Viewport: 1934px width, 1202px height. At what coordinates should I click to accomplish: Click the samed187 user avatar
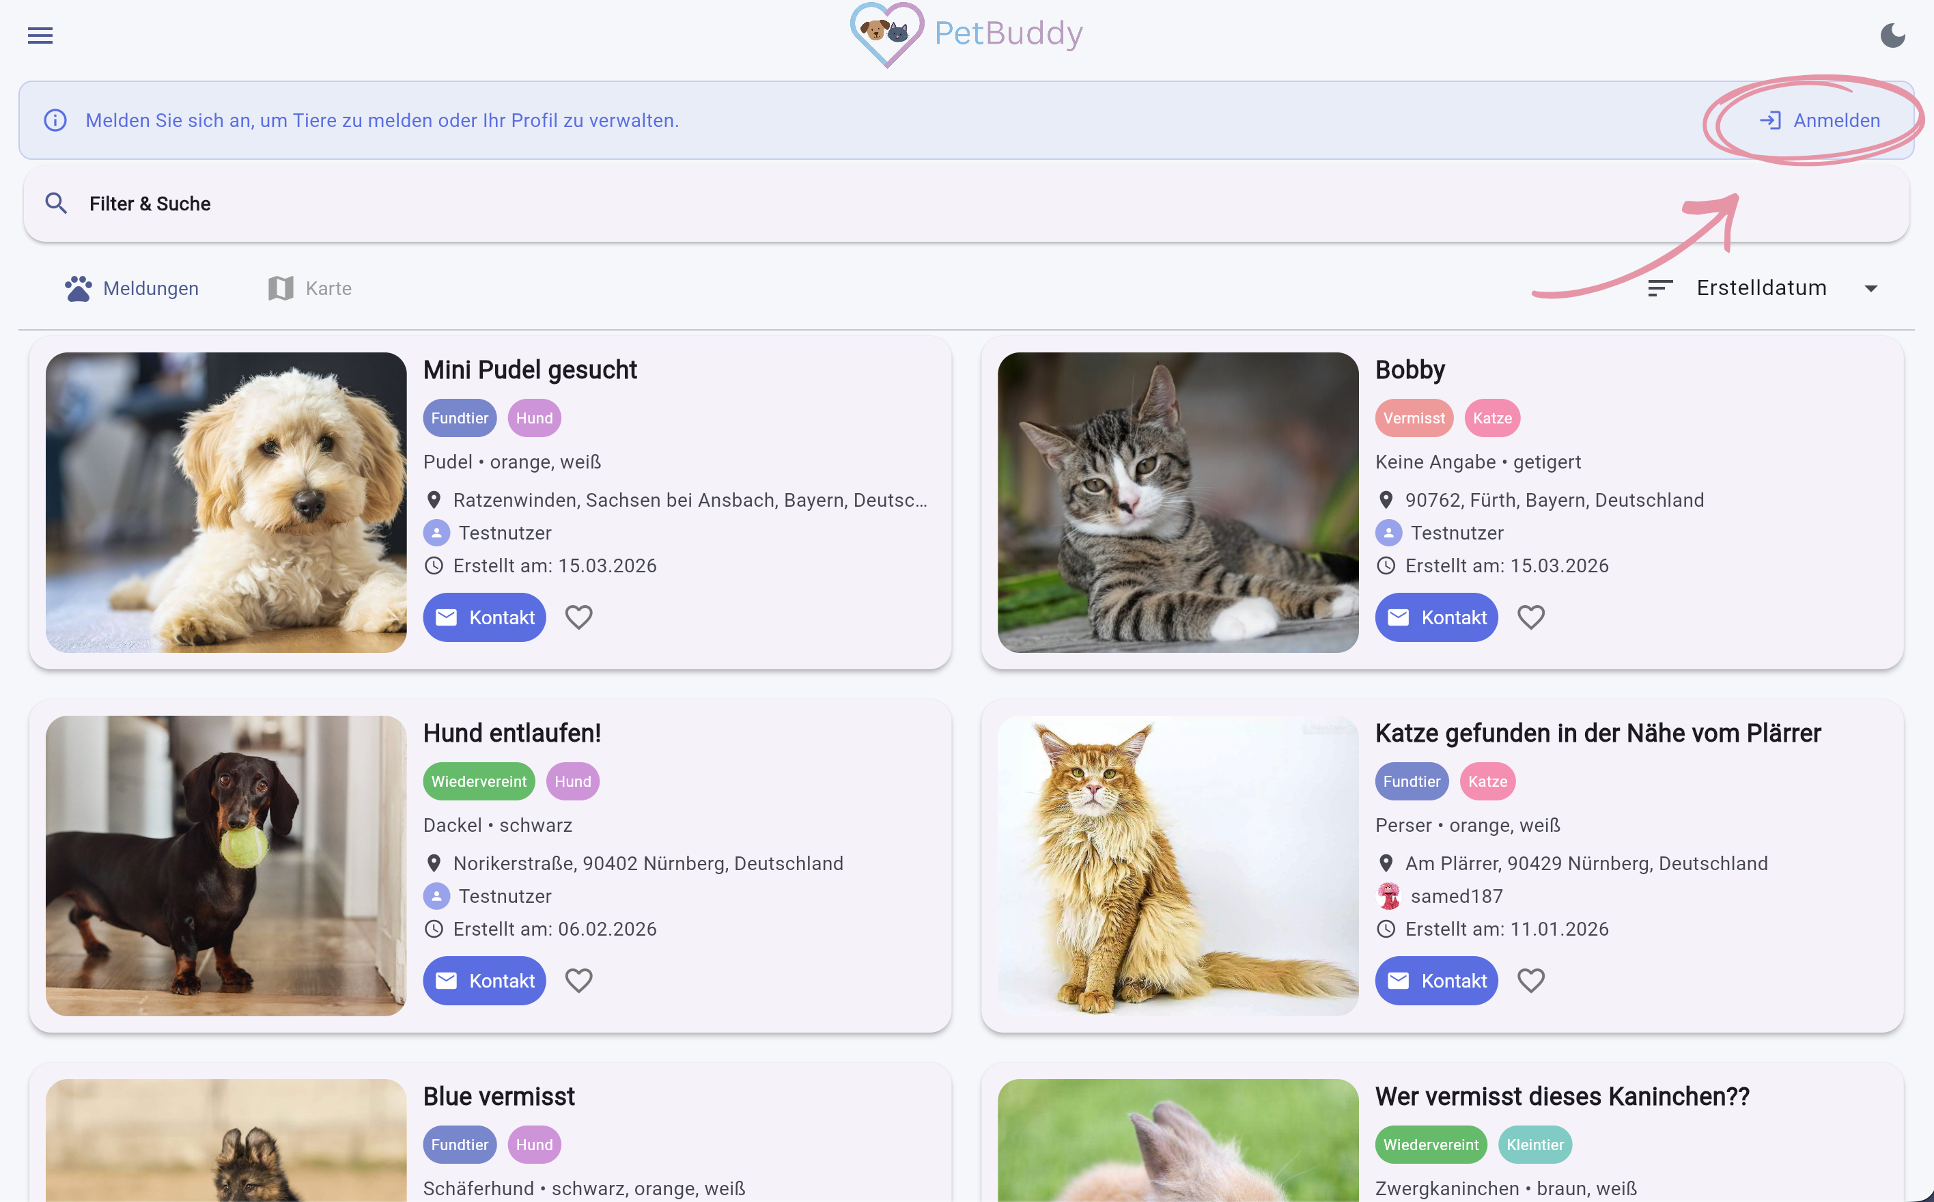coord(1388,896)
